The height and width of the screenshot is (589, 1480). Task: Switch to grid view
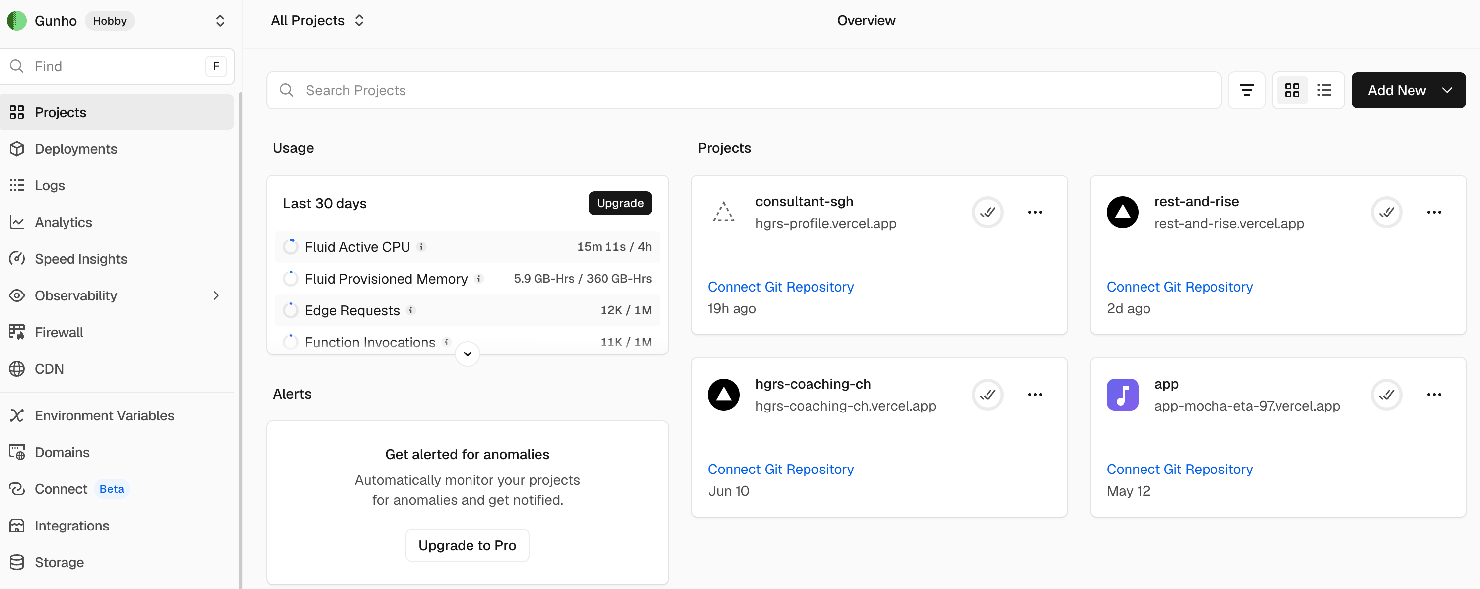1292,90
